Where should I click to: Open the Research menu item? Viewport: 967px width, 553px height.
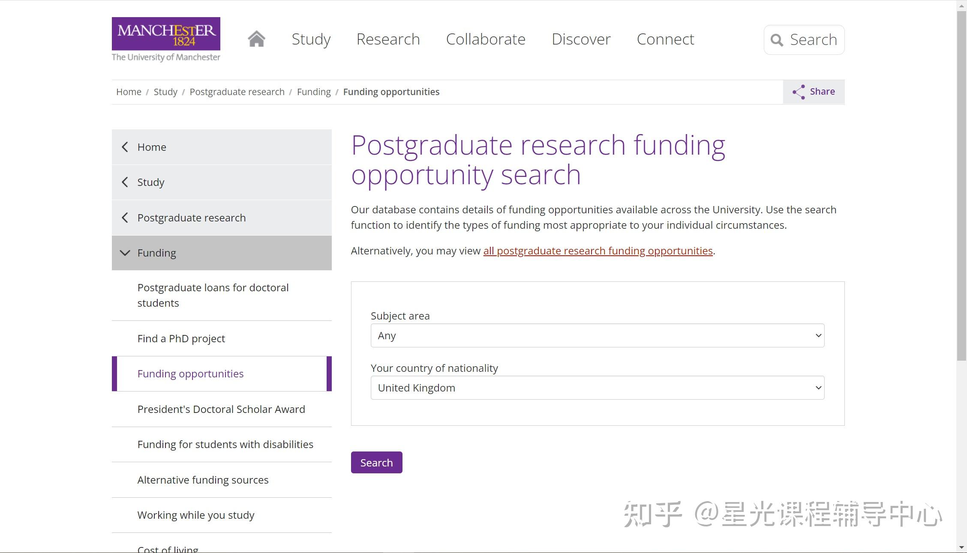coord(388,39)
